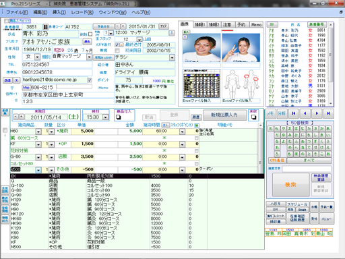Click 文 mail button beside email field
This screenshot has height=259, width=345.
tap(16, 80)
